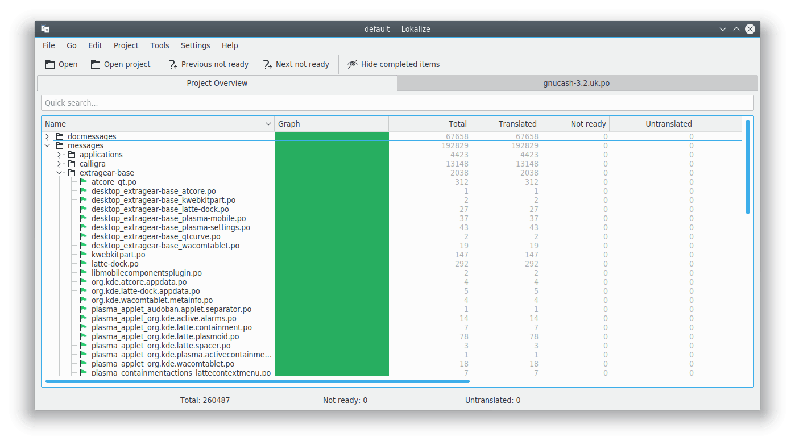Click green progress graph of docmessages row
This screenshot has height=445, width=795.
(x=332, y=136)
